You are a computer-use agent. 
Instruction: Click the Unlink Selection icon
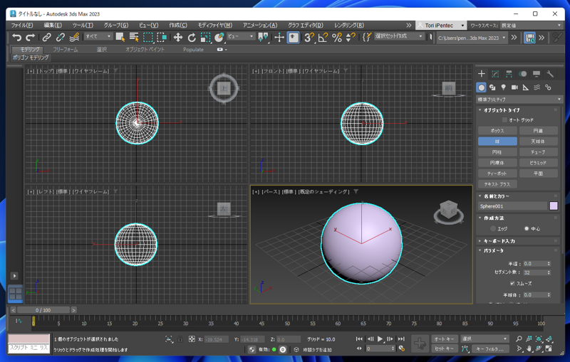point(61,37)
